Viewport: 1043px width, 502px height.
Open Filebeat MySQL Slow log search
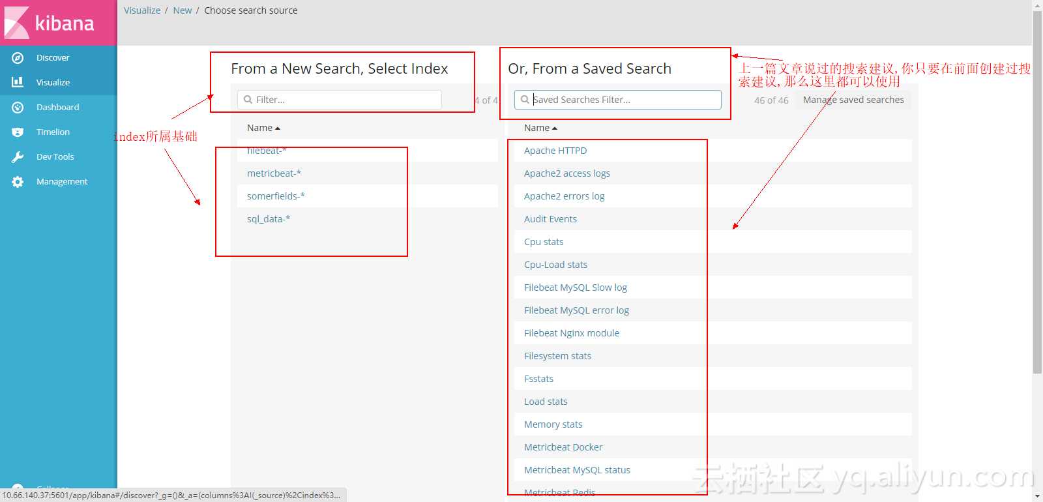click(x=576, y=288)
